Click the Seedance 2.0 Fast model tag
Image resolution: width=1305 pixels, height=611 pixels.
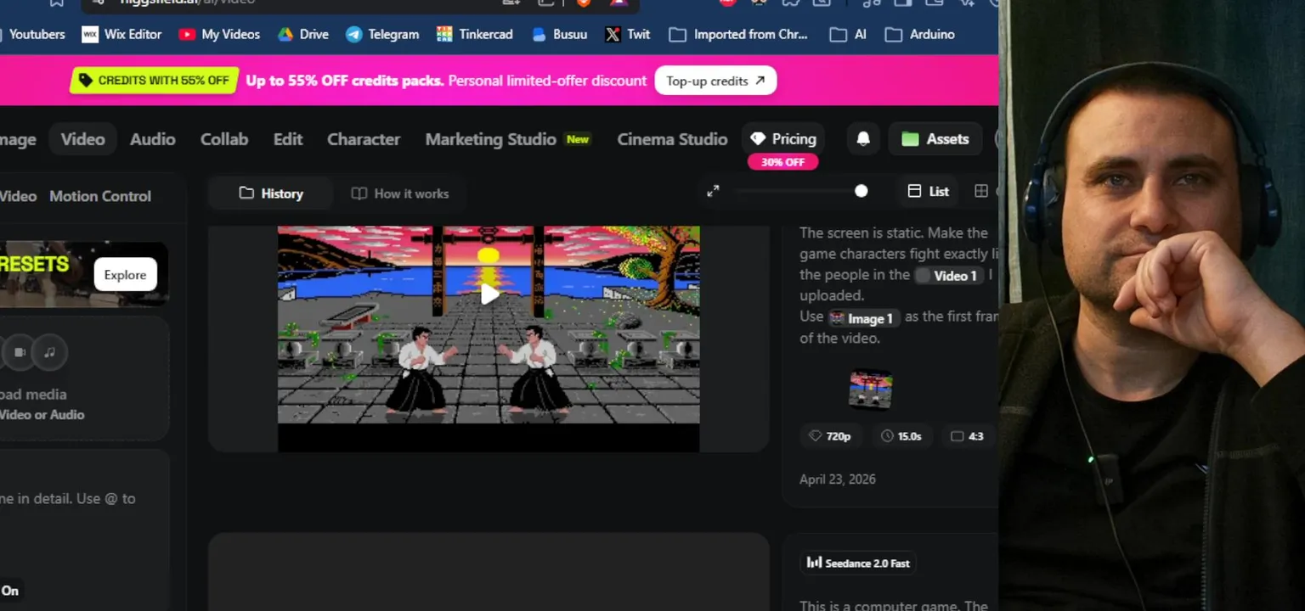tap(858, 563)
